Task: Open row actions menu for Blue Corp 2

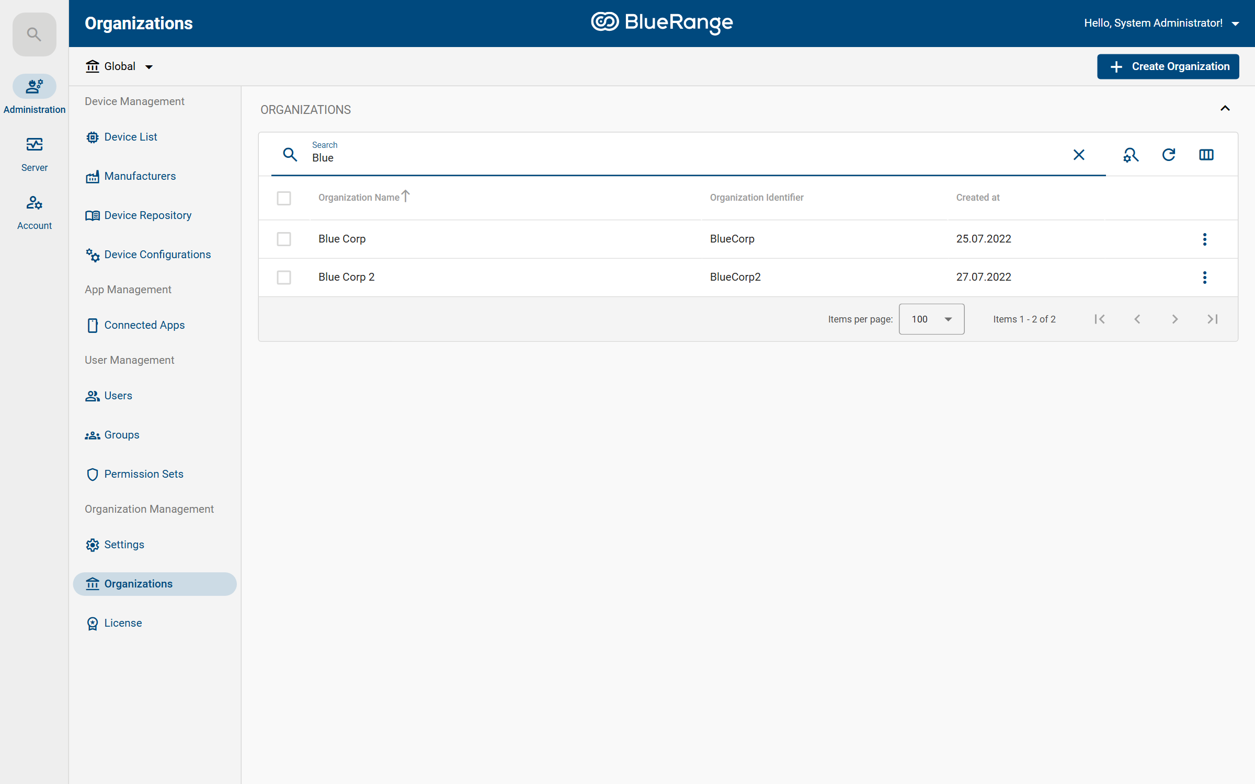Action: (x=1205, y=277)
